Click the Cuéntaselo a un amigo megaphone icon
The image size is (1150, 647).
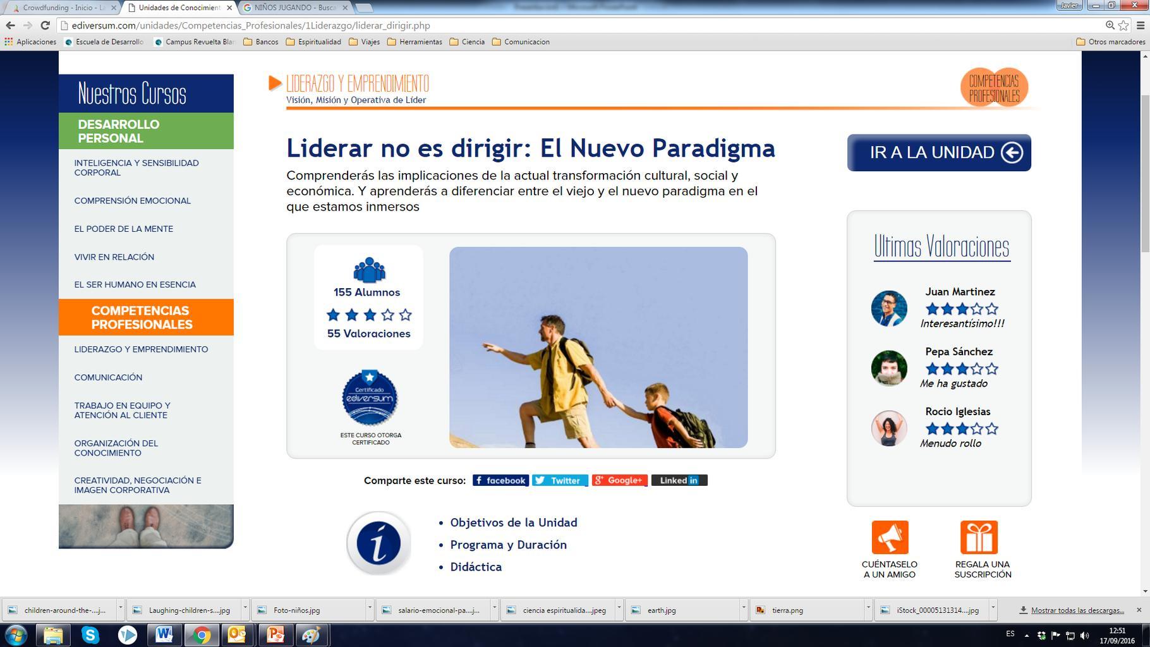click(x=890, y=537)
